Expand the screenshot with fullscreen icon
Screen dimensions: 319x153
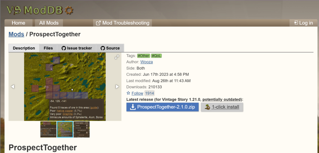coord(117,57)
